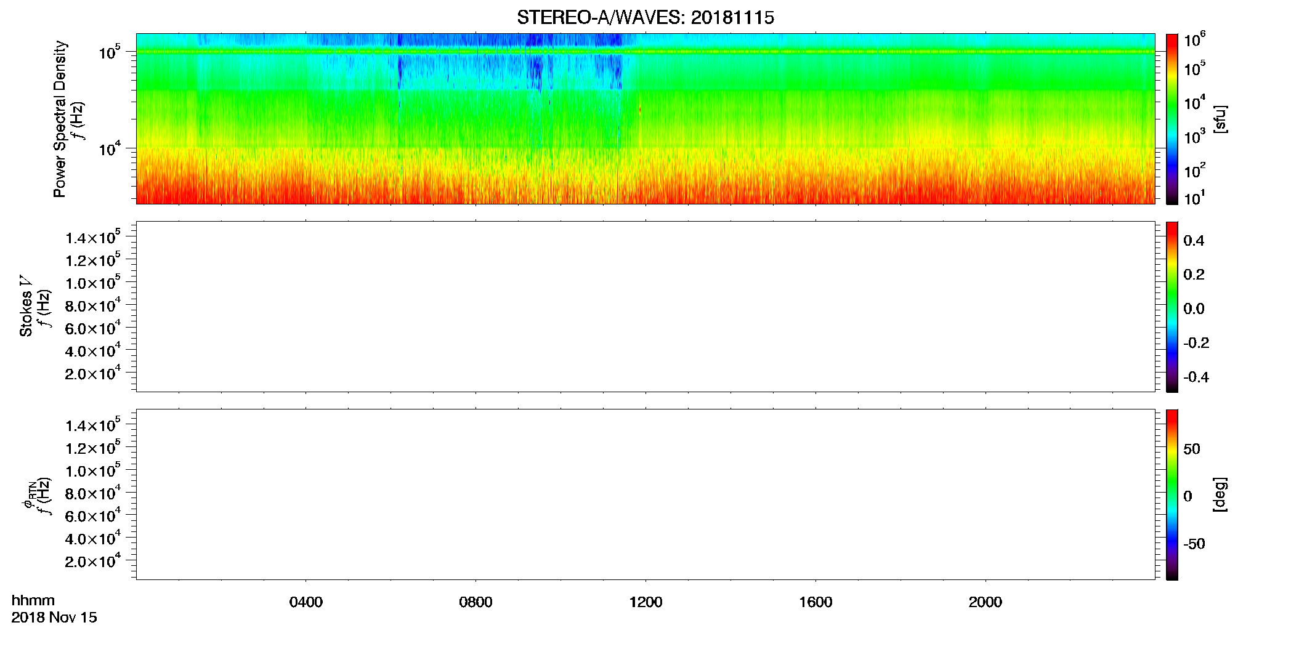Click inside the empty Stokes V panel

coord(645,307)
